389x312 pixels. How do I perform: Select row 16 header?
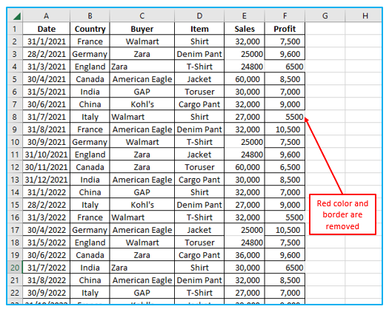point(15,217)
